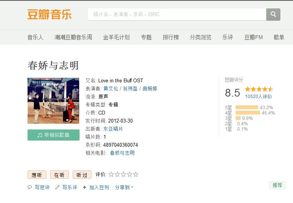Open the 豆瓣音乐 logo home link
The height and width of the screenshot is (203, 293).
click(x=49, y=15)
